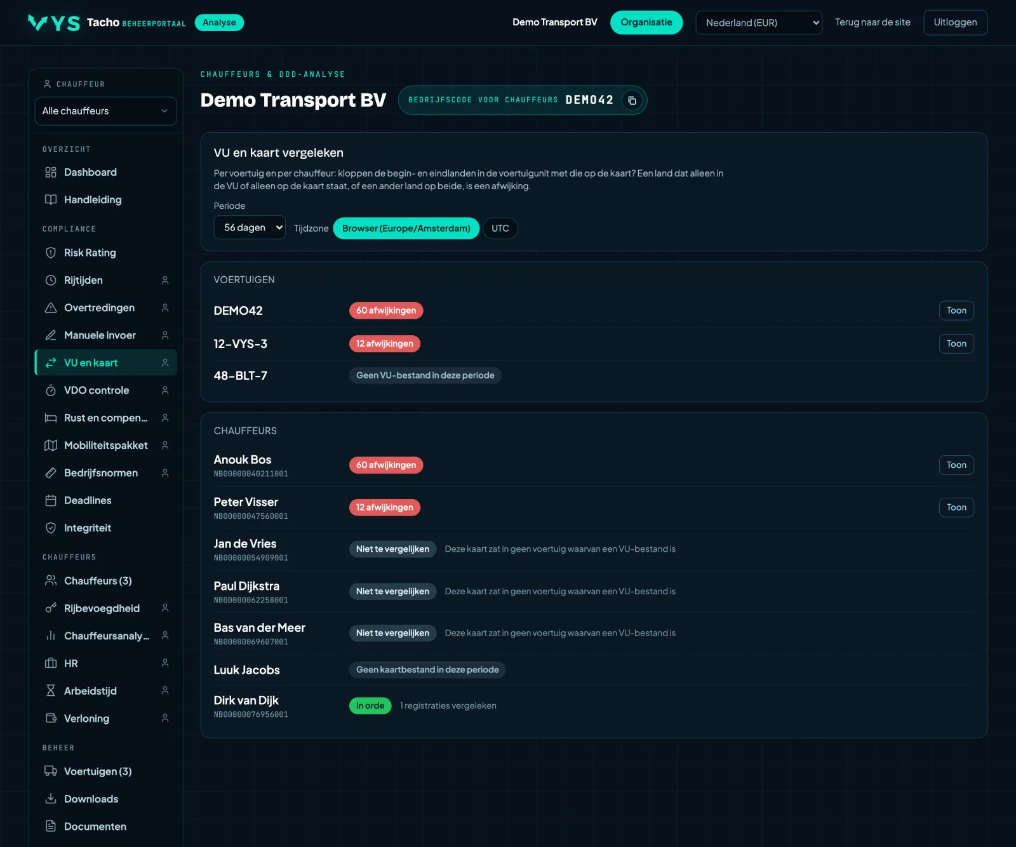Image resolution: width=1016 pixels, height=847 pixels.
Task: Click the Rijbevoegdheid key icon
Action: tap(51, 608)
